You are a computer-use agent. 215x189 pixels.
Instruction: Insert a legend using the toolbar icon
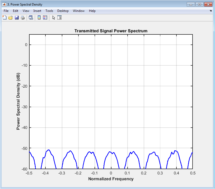coord(45,18)
